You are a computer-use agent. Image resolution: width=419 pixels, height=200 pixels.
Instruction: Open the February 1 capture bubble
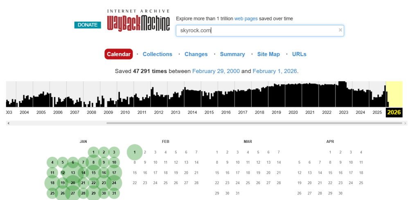click(x=135, y=152)
